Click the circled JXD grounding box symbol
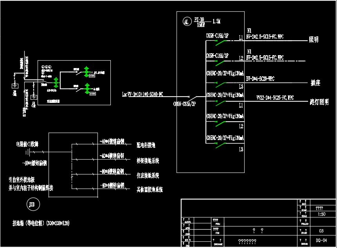The image size is (337, 248). point(33,205)
